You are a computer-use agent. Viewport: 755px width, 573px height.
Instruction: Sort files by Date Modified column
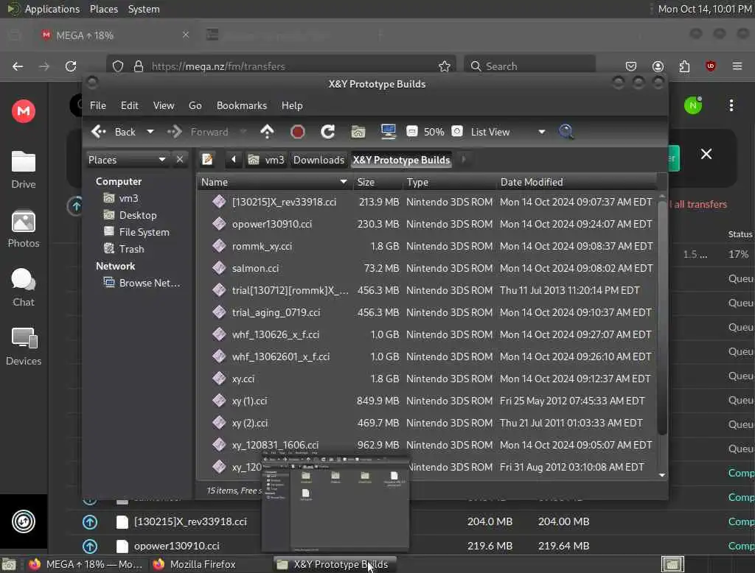click(577, 182)
